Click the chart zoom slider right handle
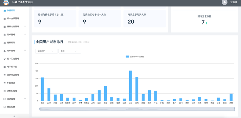Viewport: 241px width, 118px height. (x=235, y=109)
